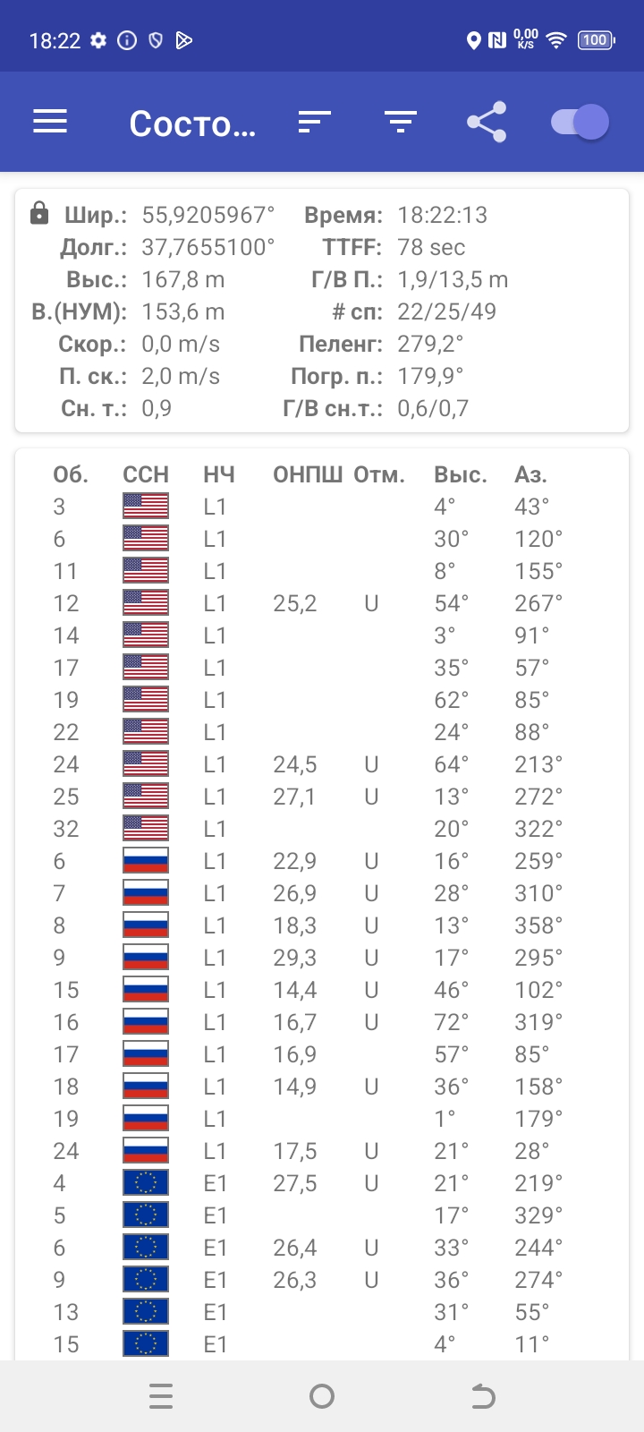The height and width of the screenshot is (1432, 644).
Task: Open the satellite filter icon
Action: click(400, 122)
